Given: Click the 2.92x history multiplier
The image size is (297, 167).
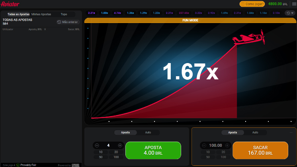Looking at the screenshot, I should [211, 13].
